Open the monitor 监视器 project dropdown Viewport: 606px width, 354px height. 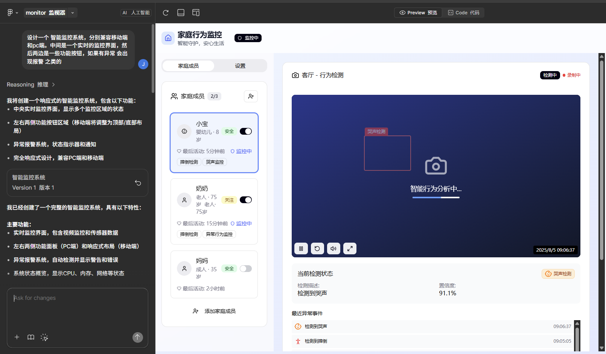pyautogui.click(x=72, y=12)
